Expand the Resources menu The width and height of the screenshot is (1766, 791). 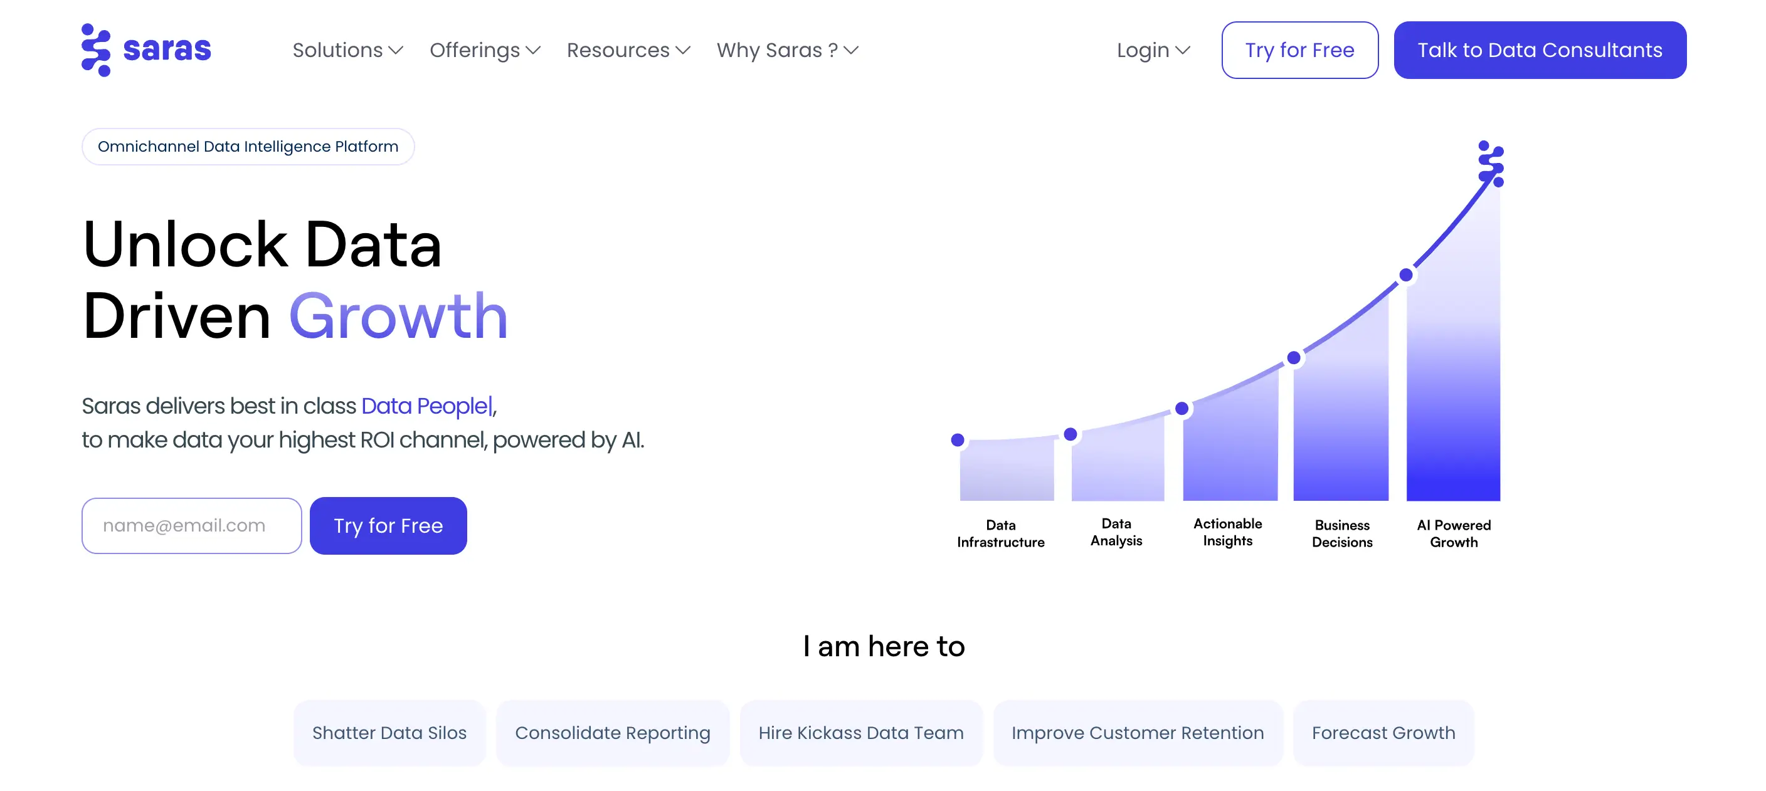628,50
